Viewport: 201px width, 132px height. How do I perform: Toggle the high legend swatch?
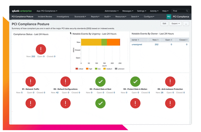(87, 69)
